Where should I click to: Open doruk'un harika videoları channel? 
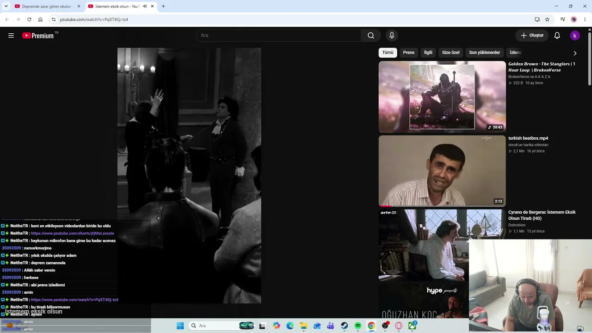[528, 145]
